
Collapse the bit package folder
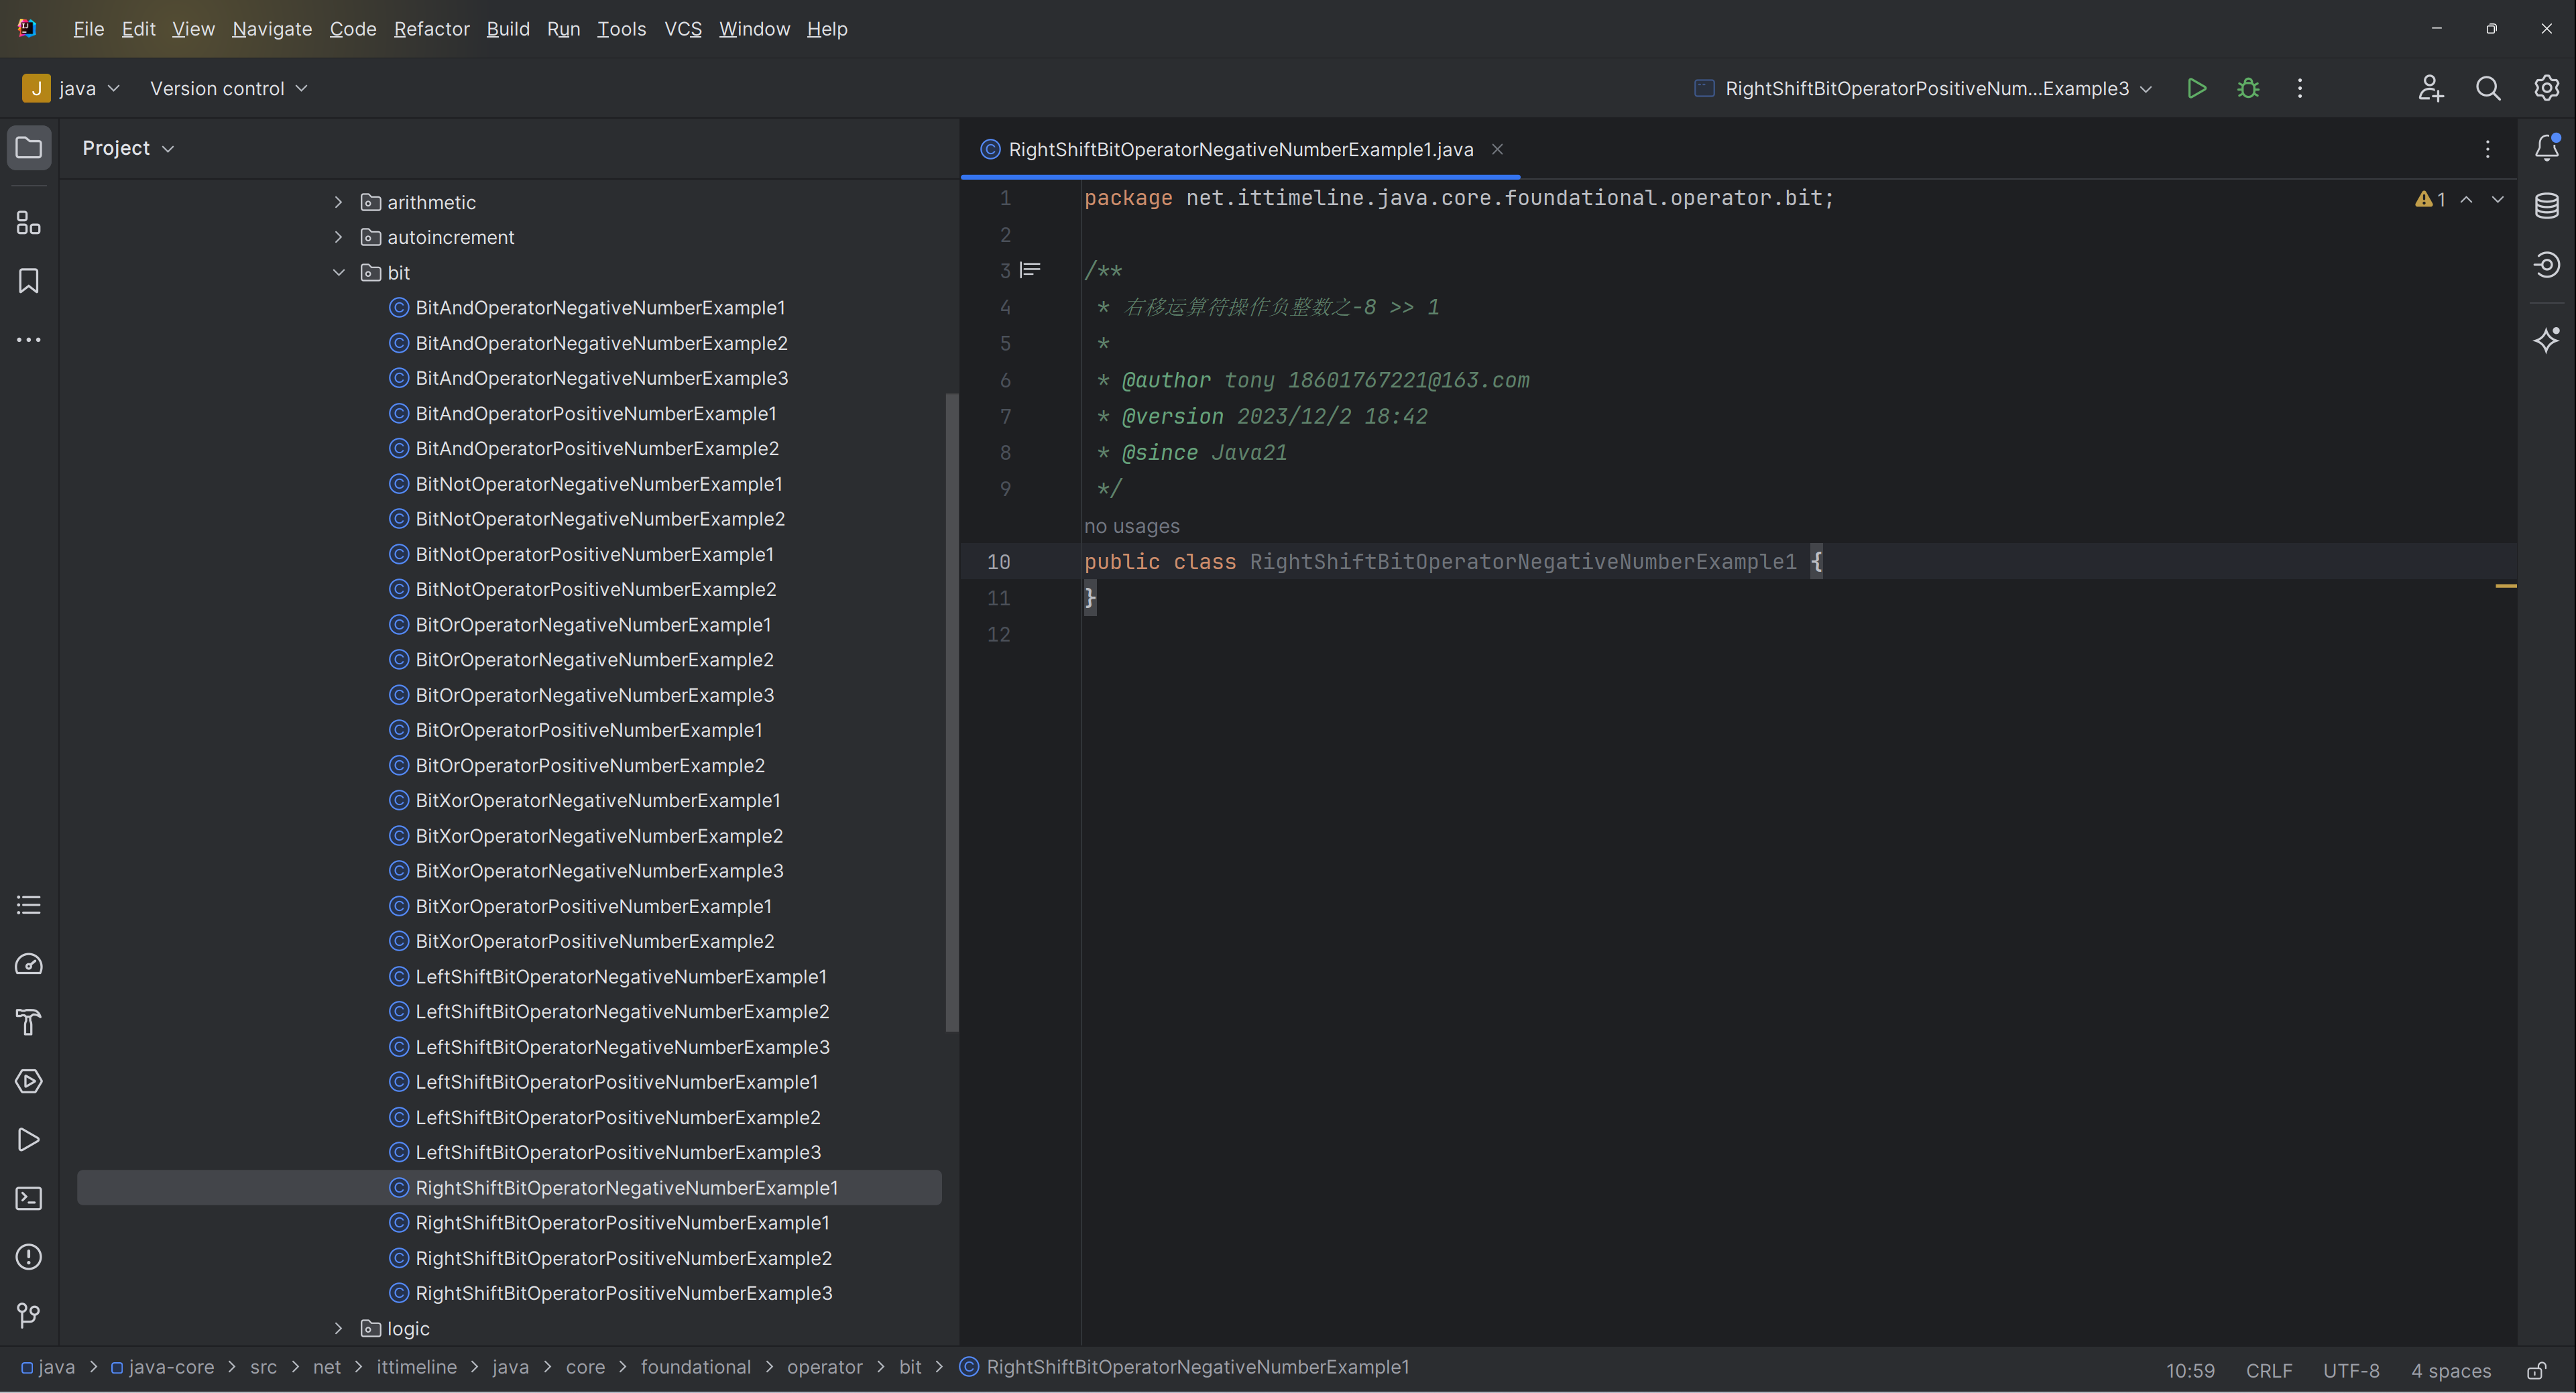click(x=338, y=272)
